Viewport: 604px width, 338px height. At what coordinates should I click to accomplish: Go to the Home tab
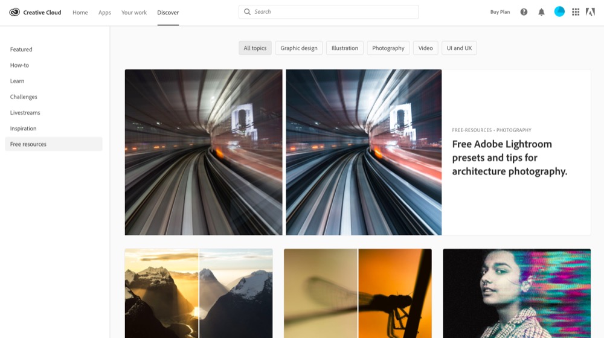pos(80,12)
